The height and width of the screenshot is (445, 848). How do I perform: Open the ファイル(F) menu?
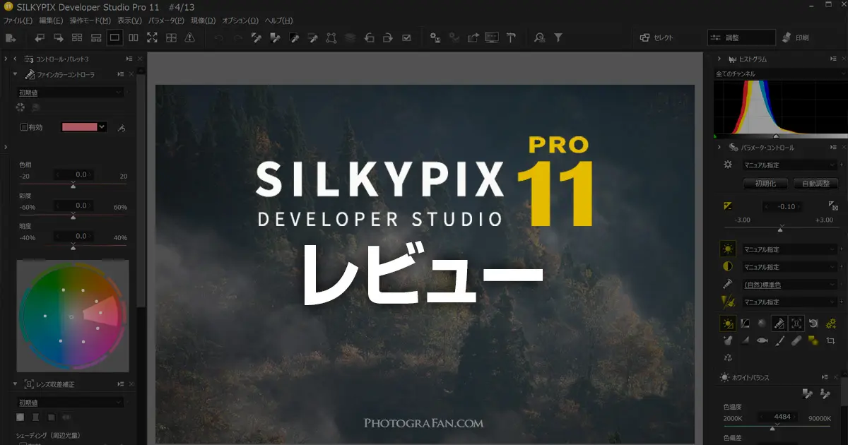(x=18, y=20)
